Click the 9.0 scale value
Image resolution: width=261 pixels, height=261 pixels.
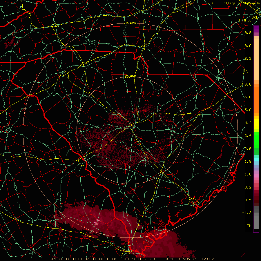(x=248, y=46)
